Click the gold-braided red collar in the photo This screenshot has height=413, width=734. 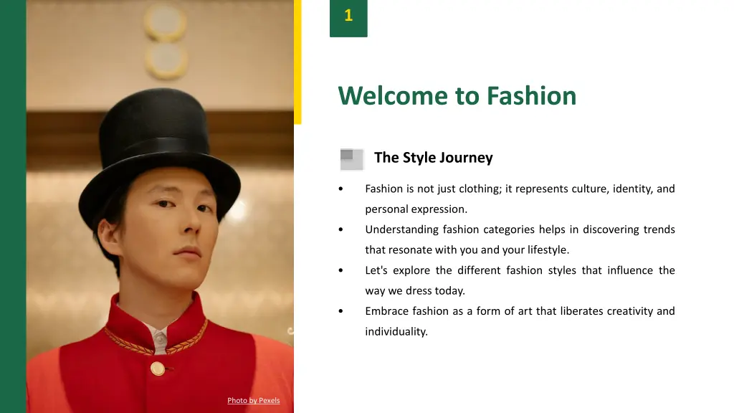(157, 328)
